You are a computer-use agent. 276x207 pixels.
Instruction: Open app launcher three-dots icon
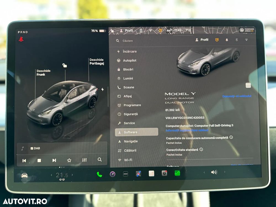pyautogui.click(x=126, y=174)
